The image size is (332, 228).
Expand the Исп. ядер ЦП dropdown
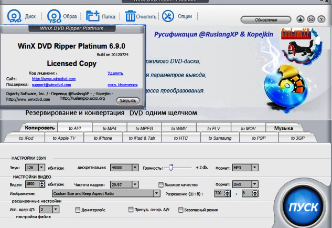[x=56, y=210]
